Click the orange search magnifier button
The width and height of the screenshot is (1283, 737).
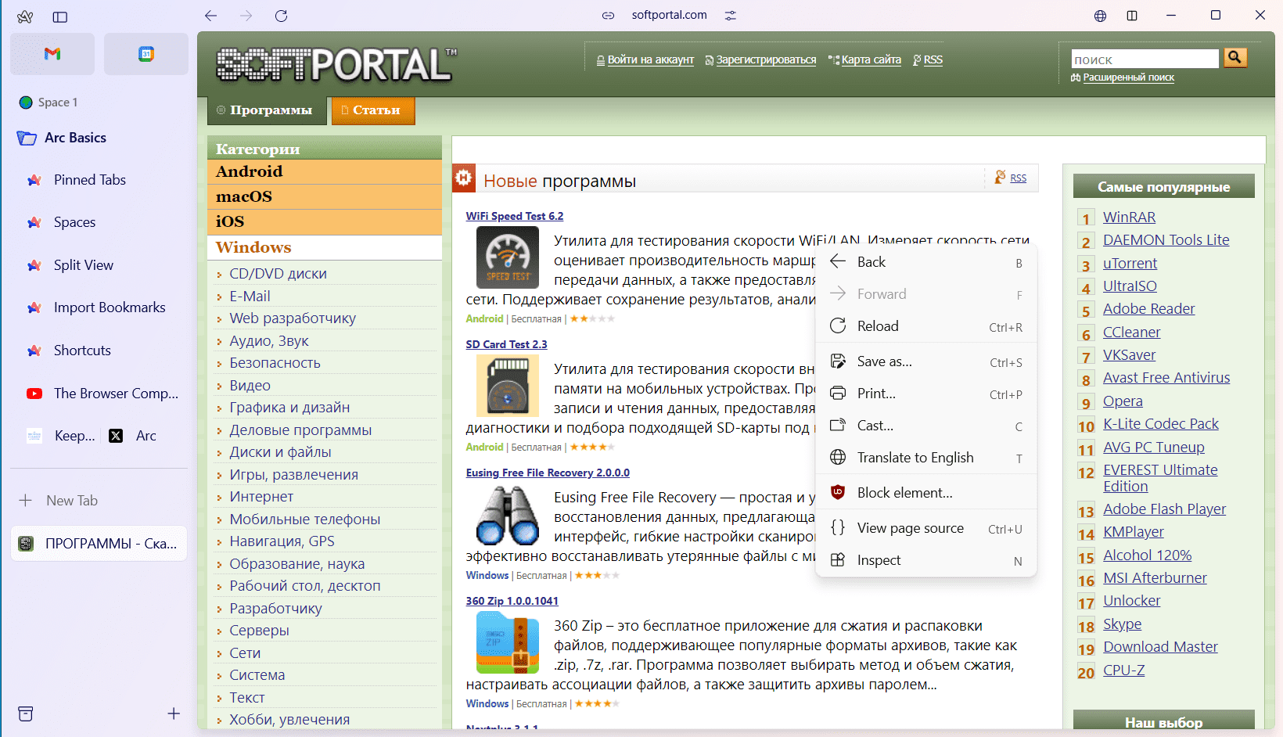[x=1235, y=57]
